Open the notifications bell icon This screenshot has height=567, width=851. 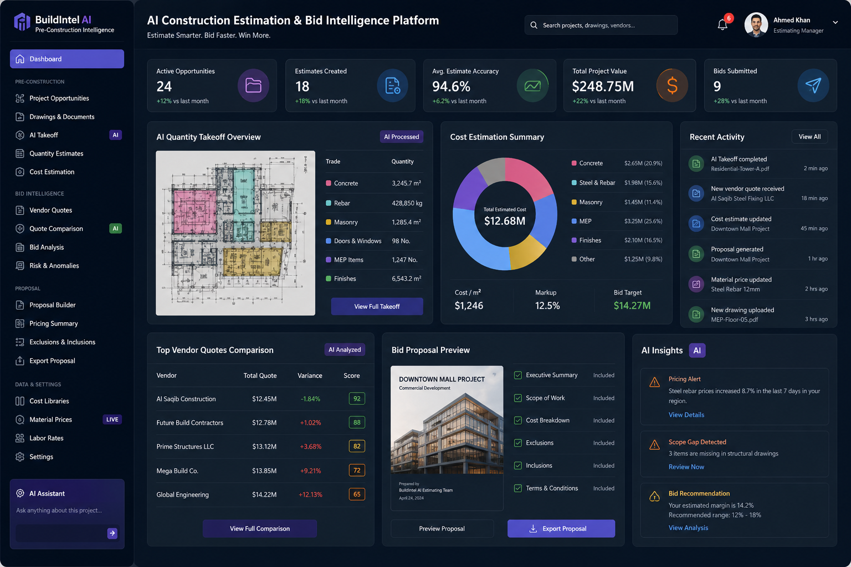point(722,24)
